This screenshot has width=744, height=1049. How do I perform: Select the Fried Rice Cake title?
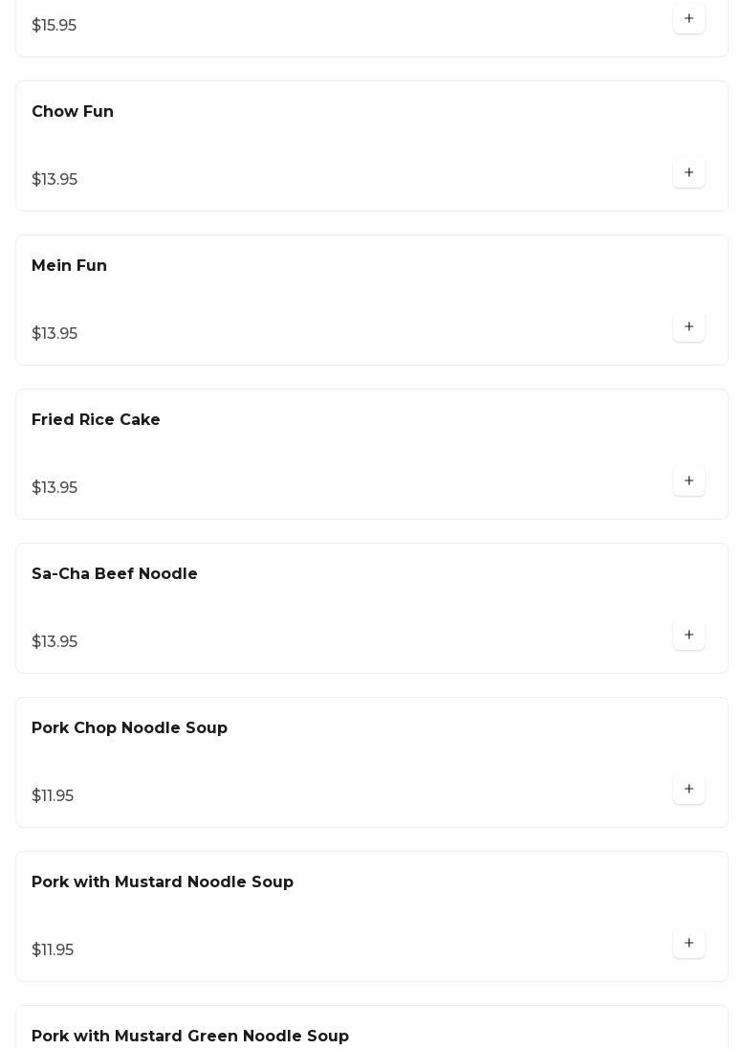(x=96, y=420)
